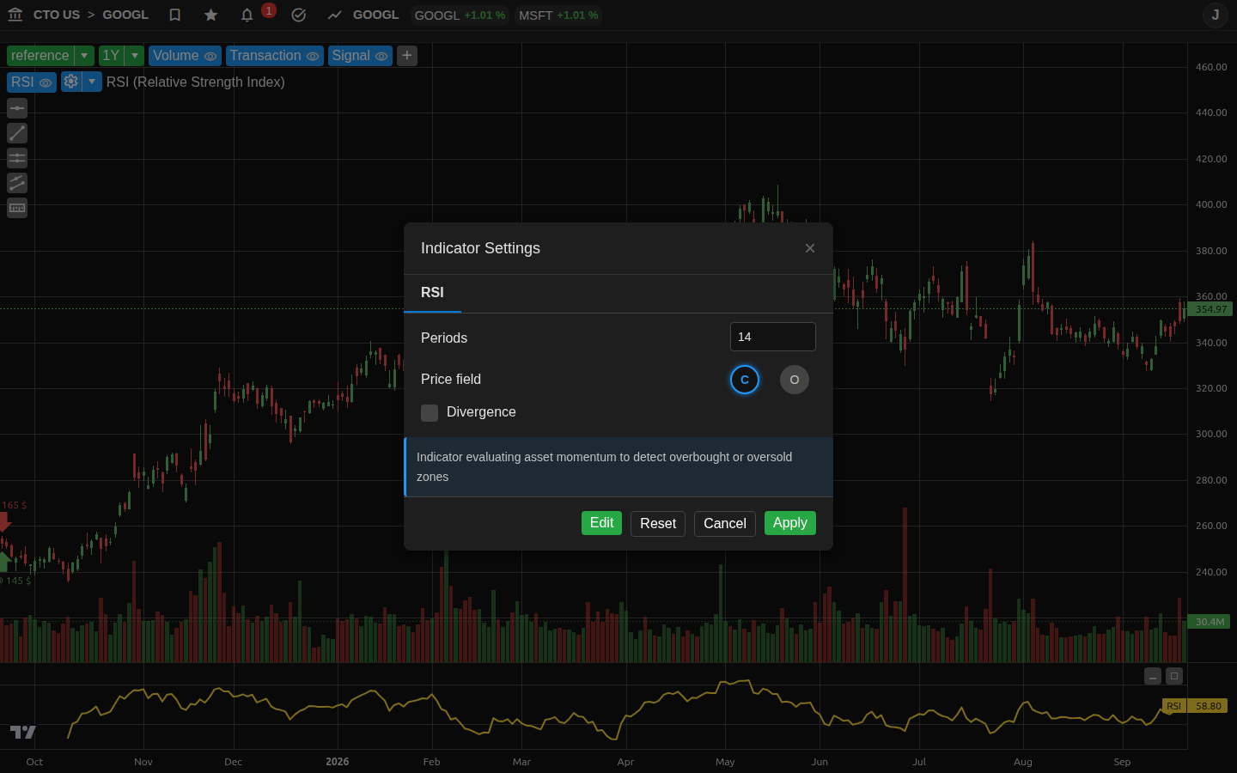
Task: Open the reference dropdown arrow
Action: (x=84, y=56)
